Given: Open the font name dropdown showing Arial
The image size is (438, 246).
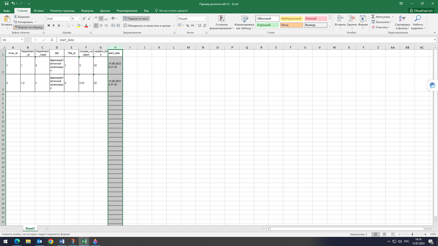Looking at the screenshot, I should [x=70, y=19].
